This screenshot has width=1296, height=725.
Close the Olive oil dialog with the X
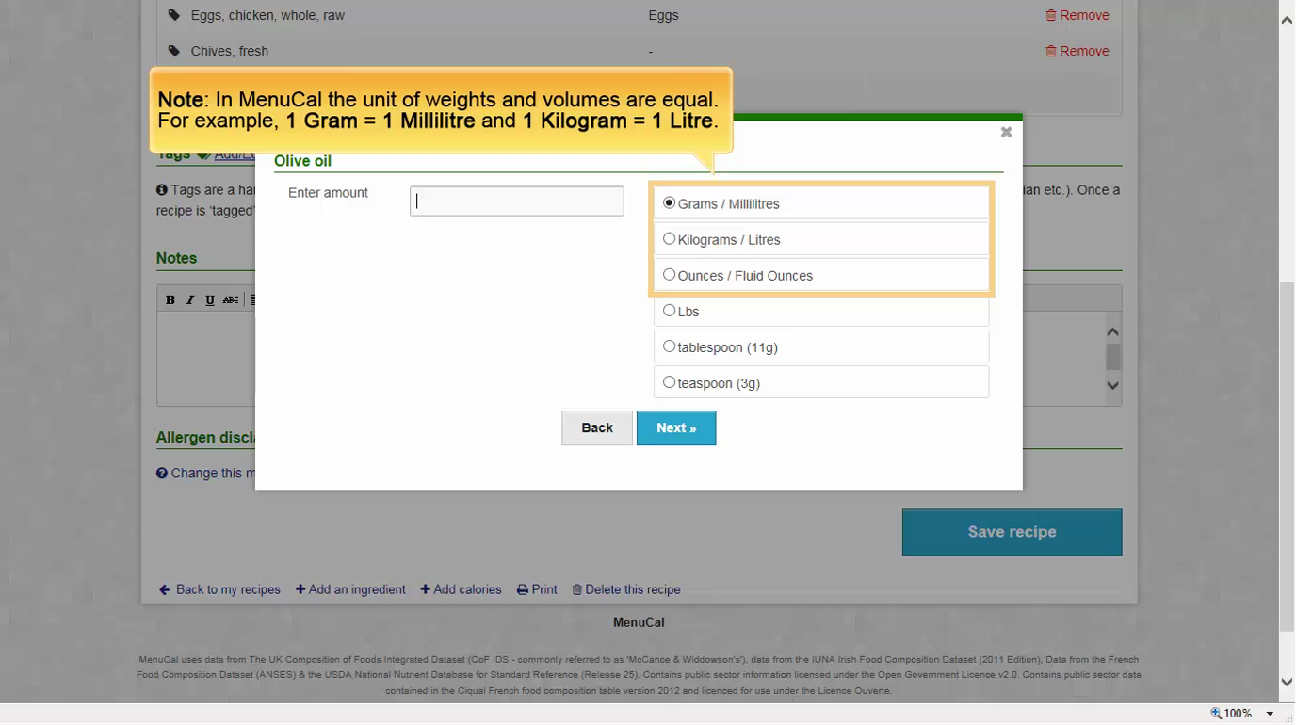1006,132
